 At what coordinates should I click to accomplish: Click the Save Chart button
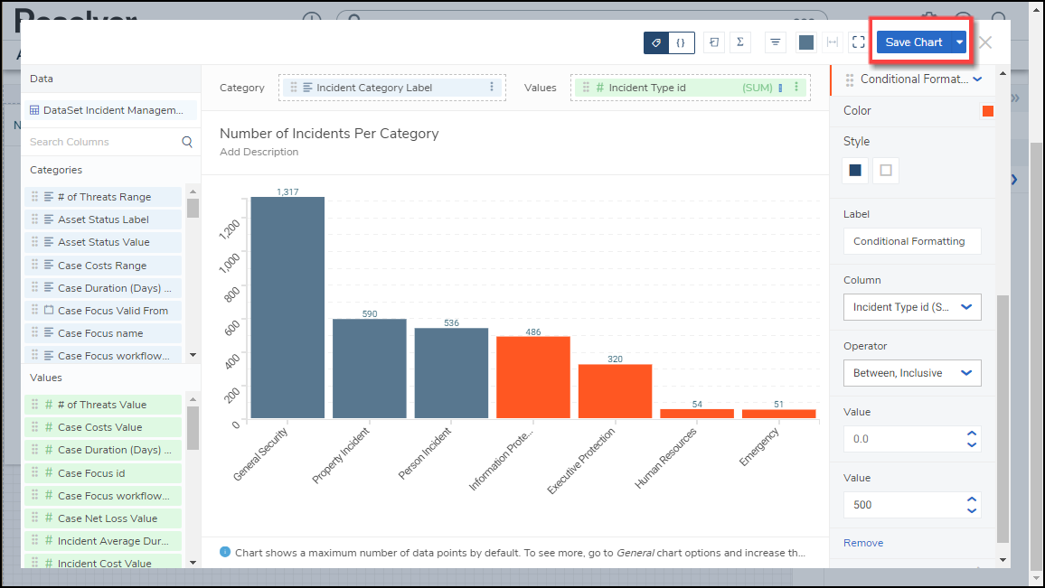(x=913, y=42)
